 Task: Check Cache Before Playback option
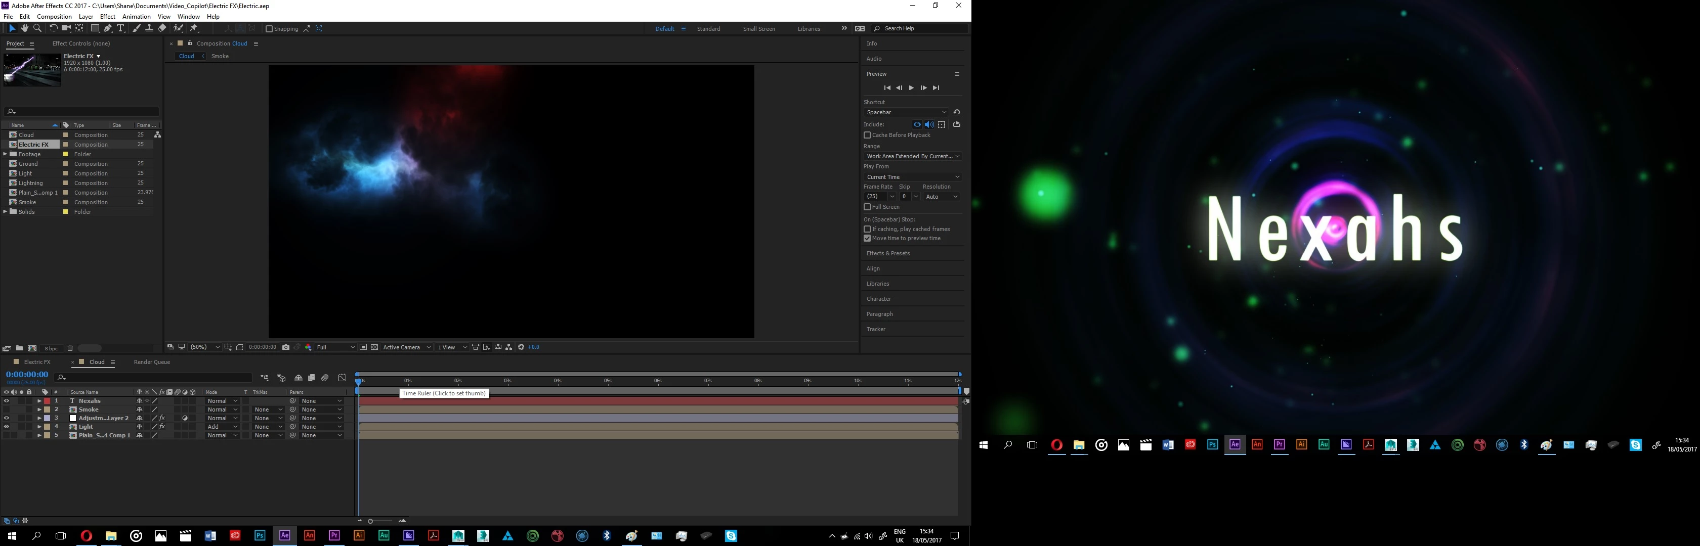[867, 135]
